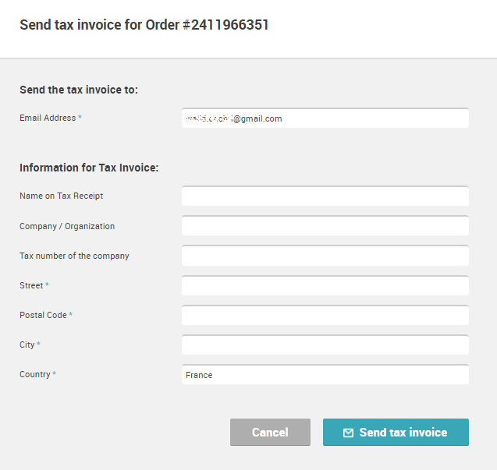Viewport: 497px width, 470px height.
Task: Click the Company / Organization label
Action: point(67,226)
